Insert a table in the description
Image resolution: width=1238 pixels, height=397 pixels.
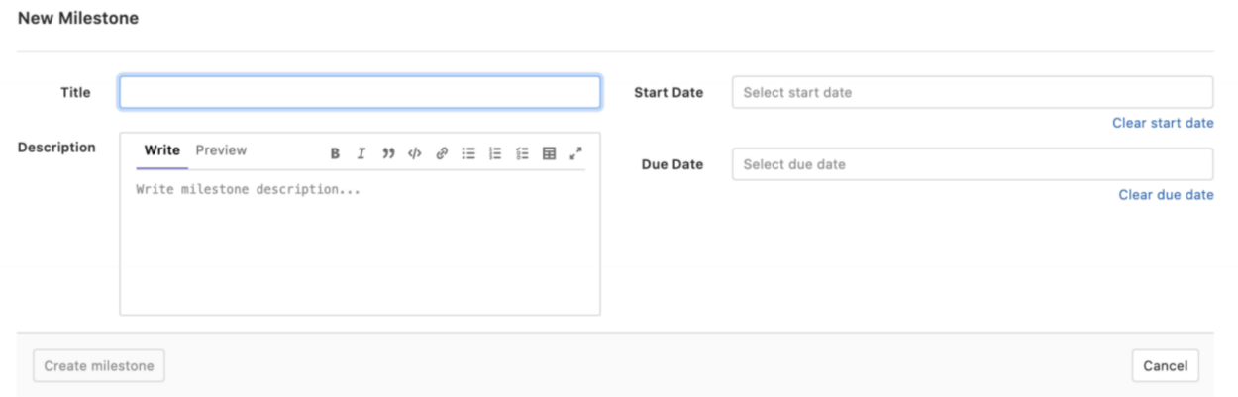[x=549, y=153]
